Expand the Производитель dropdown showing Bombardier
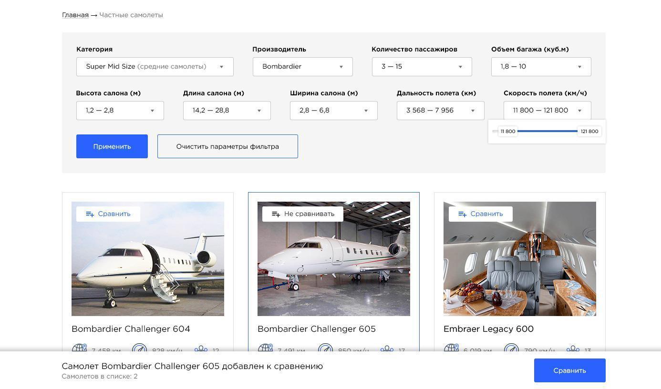This screenshot has height=389, width=661. (x=302, y=67)
